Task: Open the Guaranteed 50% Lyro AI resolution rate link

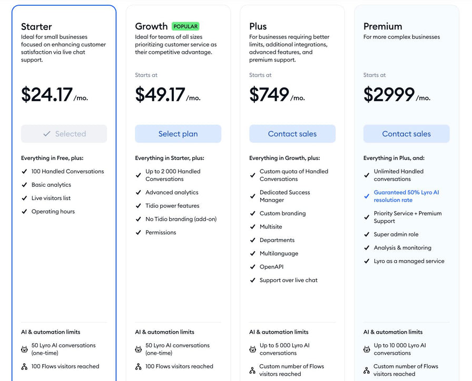Action: click(406, 196)
